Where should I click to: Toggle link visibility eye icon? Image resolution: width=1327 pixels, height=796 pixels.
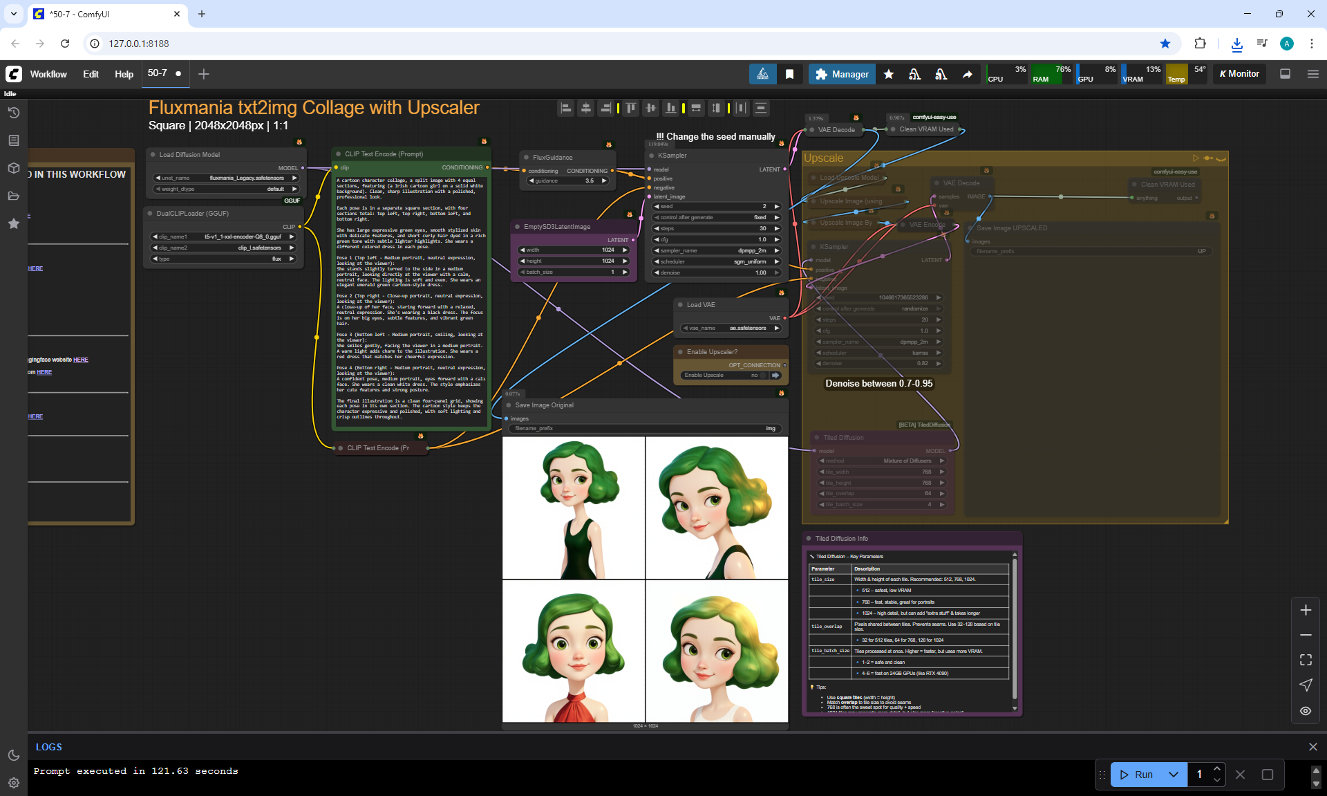coord(1306,711)
